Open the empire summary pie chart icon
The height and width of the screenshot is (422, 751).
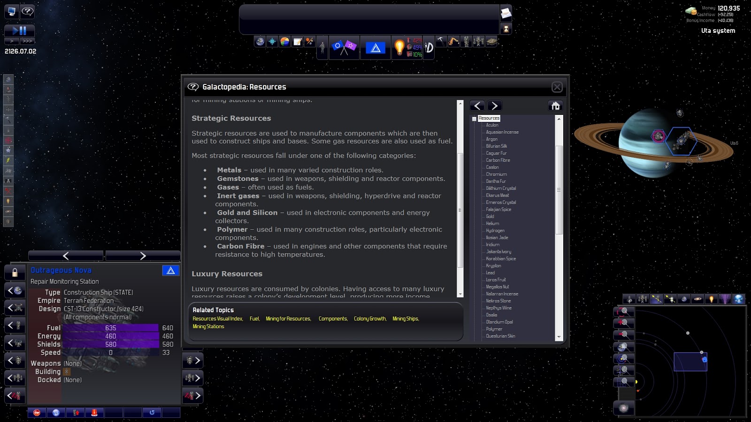285,42
